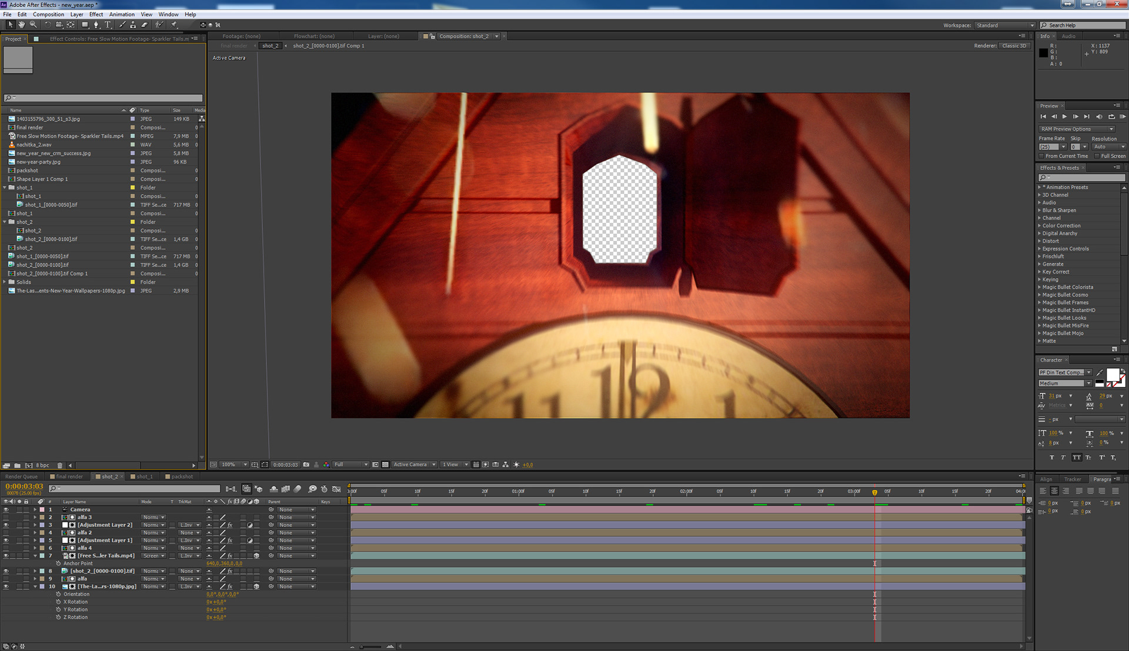Enable motion blur switch in timeline
The height and width of the screenshot is (651, 1129).
[x=298, y=489]
